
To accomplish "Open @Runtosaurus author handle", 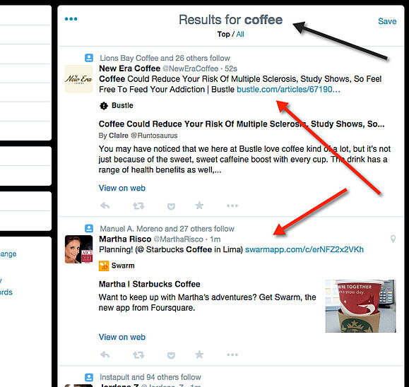I will click(154, 136).
